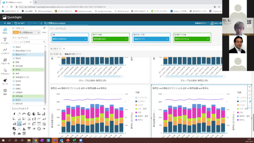Click the 元に戻す (Undo) button

(20, 23)
